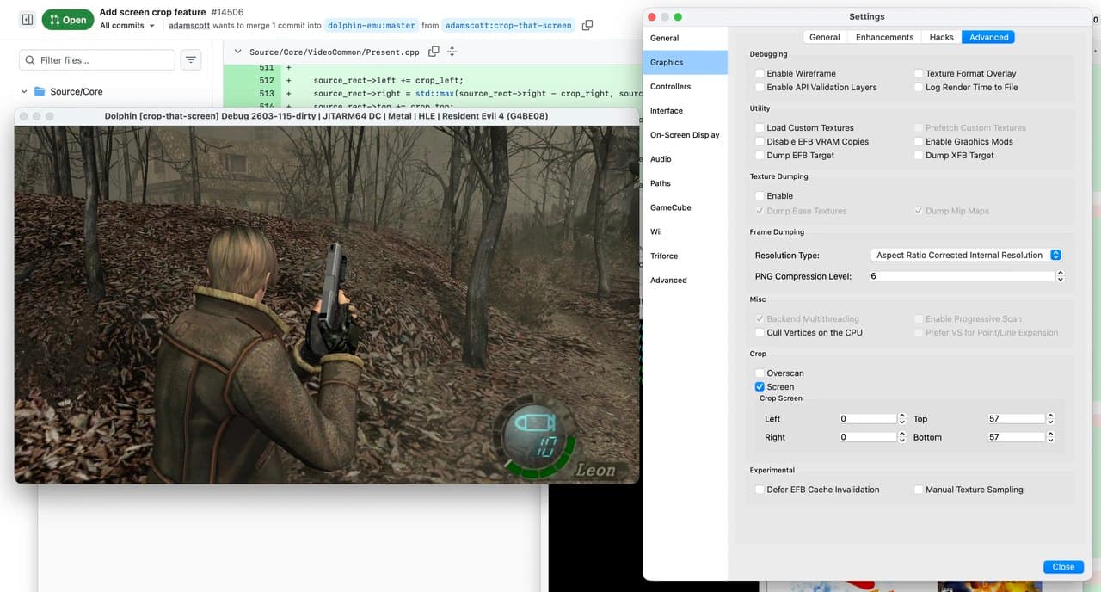The image size is (1101, 592).
Task: Switch to the General graphics tab
Action: coord(824,37)
